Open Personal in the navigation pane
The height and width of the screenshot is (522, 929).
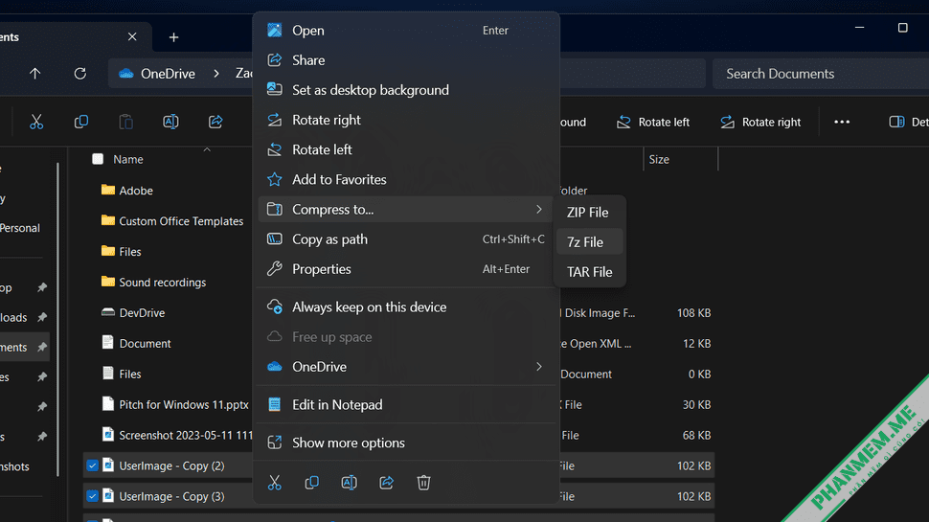coord(19,228)
